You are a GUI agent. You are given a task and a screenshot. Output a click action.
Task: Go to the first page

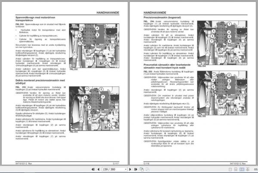93,169
